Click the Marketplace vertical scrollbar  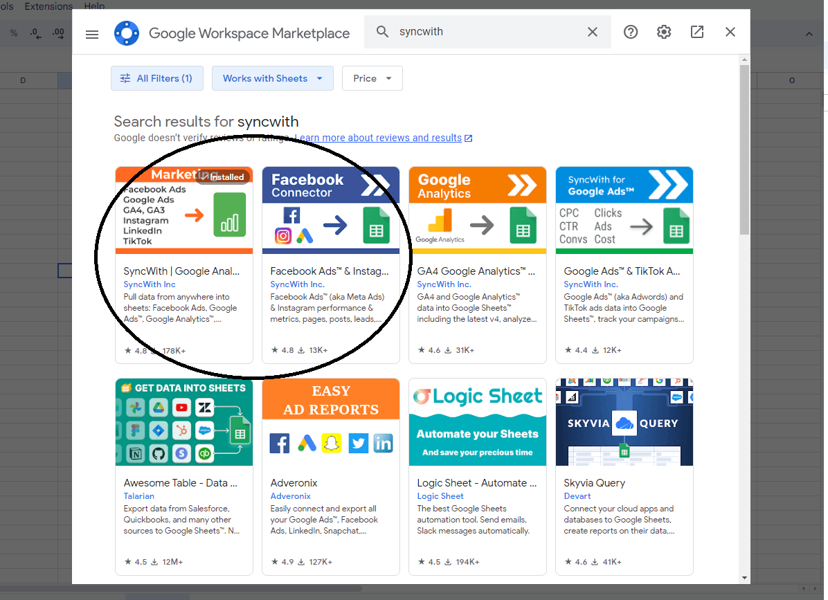coord(744,149)
